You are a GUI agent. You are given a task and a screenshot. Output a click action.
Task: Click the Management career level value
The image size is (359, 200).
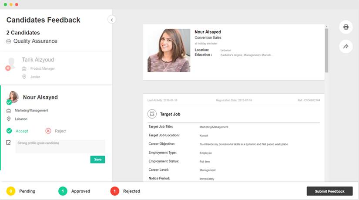[x=208, y=170]
